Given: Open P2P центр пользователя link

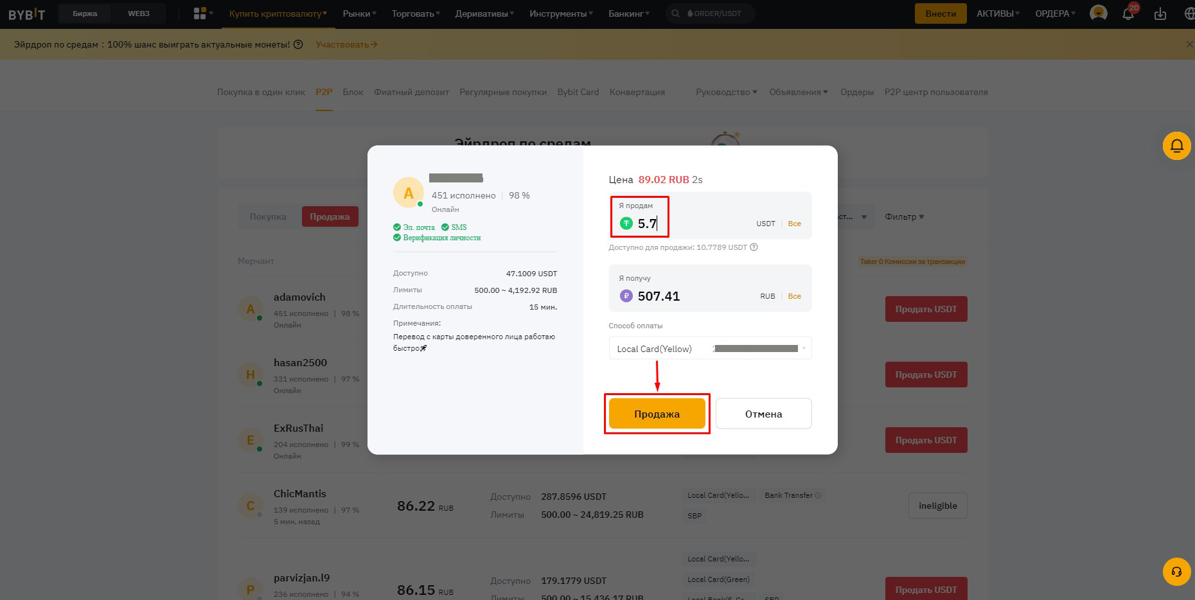Looking at the screenshot, I should [x=936, y=92].
